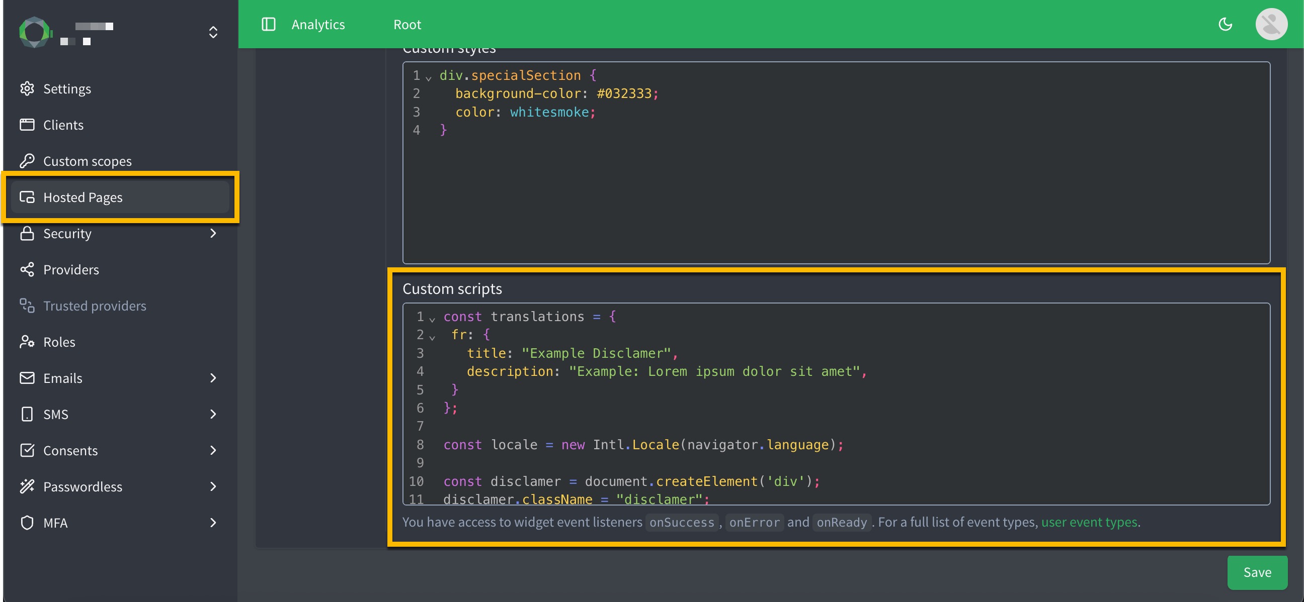Click the Settings gear icon

27,88
